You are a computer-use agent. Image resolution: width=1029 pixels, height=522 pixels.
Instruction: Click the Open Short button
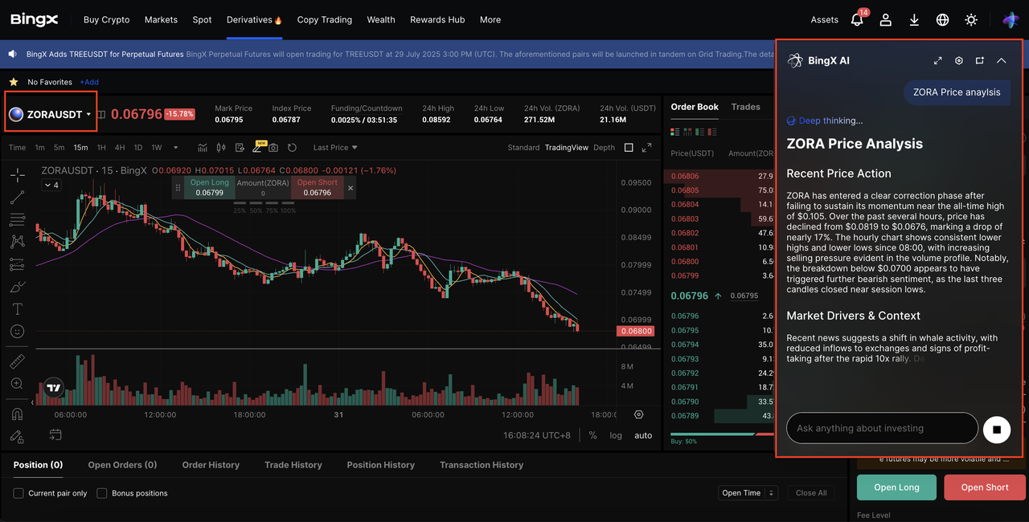pos(984,487)
